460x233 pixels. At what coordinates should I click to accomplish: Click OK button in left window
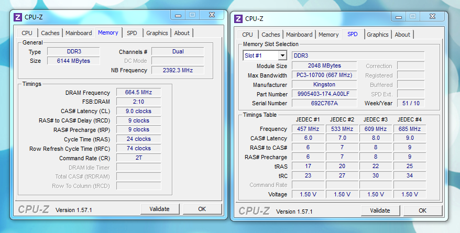202,209
